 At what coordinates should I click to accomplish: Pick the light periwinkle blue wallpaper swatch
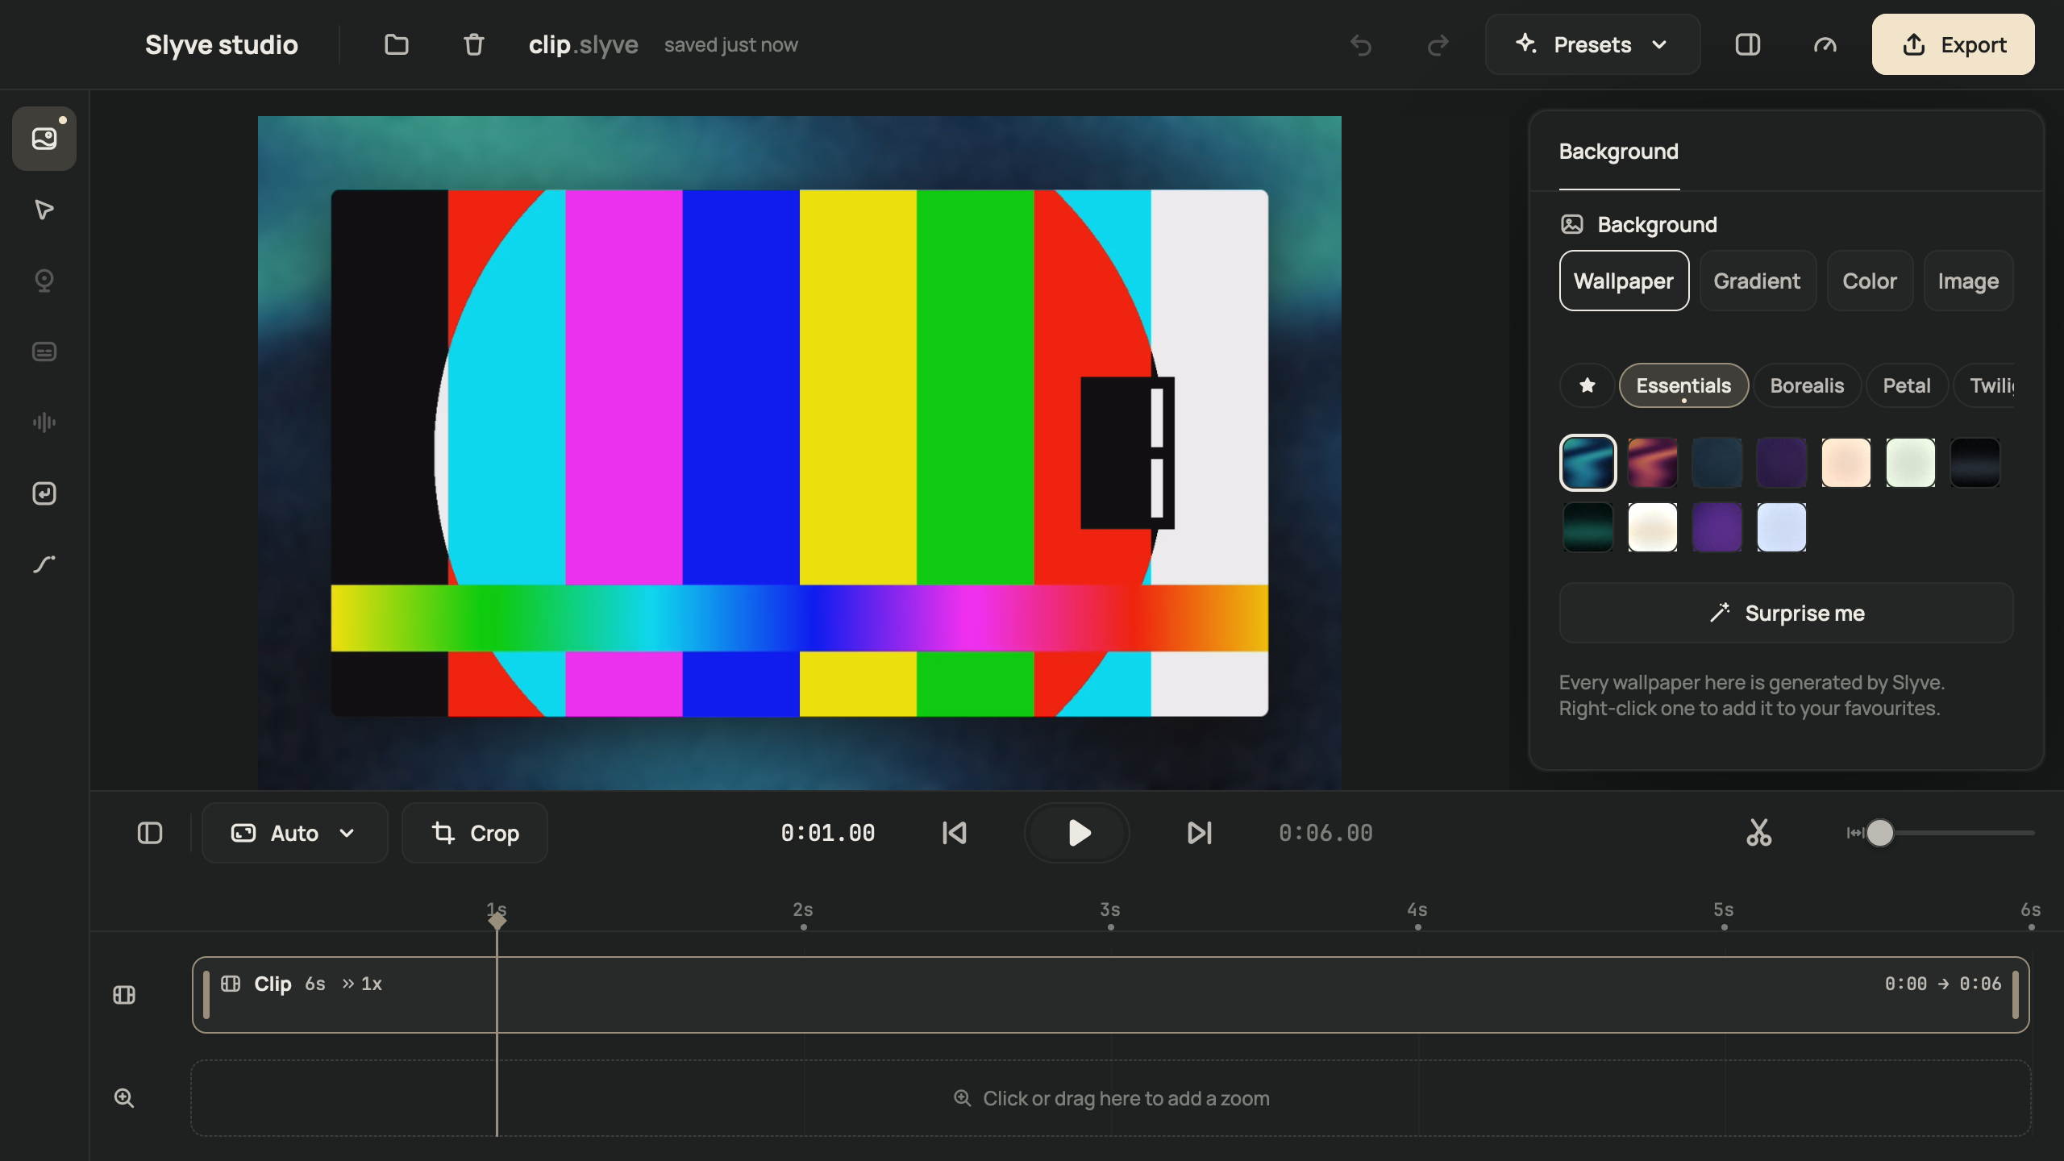1781,527
